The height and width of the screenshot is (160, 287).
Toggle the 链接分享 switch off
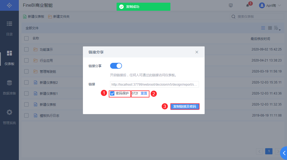pyautogui.click(x=116, y=66)
